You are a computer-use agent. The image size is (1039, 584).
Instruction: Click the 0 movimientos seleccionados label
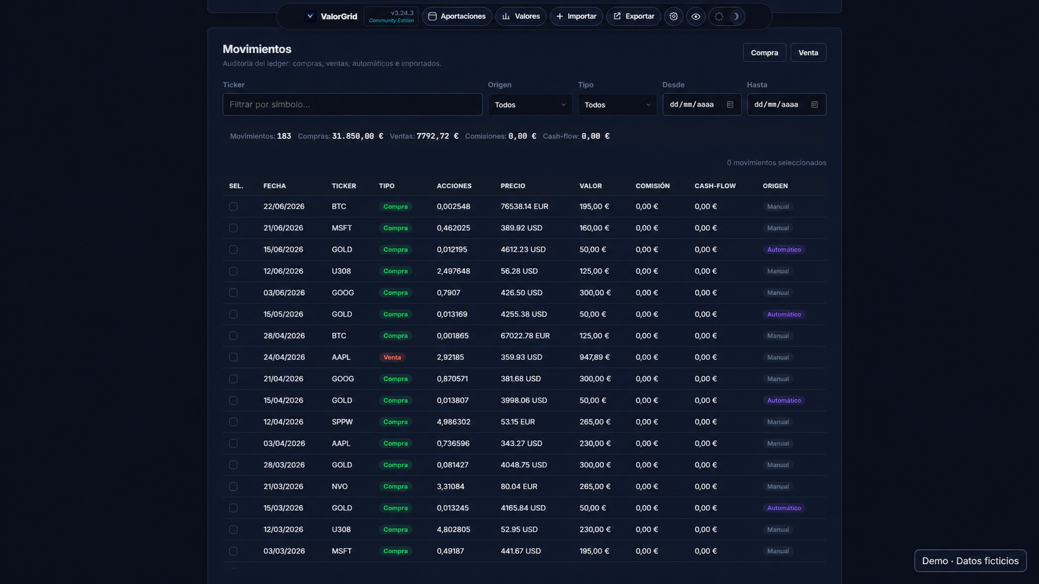tap(777, 163)
